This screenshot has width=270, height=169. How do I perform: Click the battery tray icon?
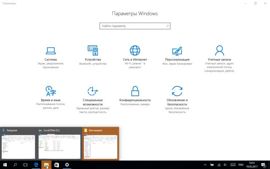point(212,165)
